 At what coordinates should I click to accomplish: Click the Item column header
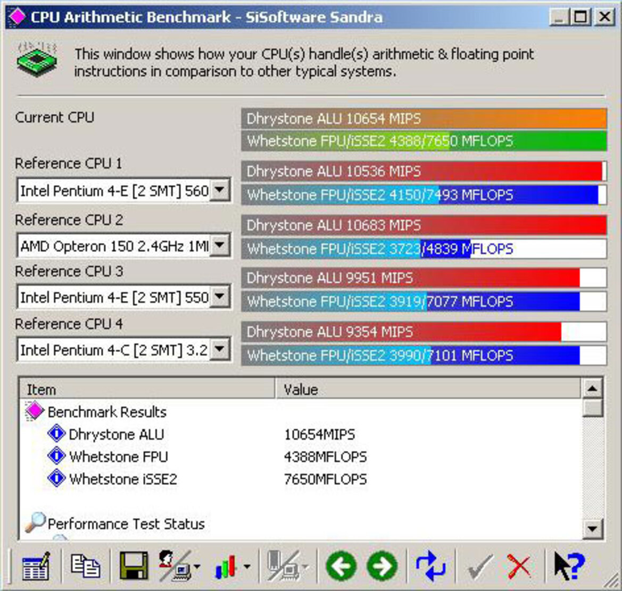pyautogui.click(x=147, y=389)
